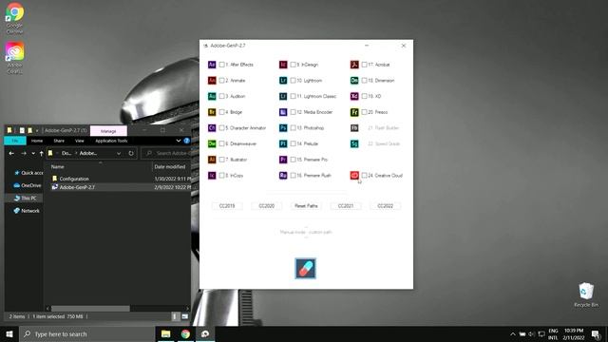Open the File tab in Explorer
Screen dimensions: 608x342
click(15, 141)
